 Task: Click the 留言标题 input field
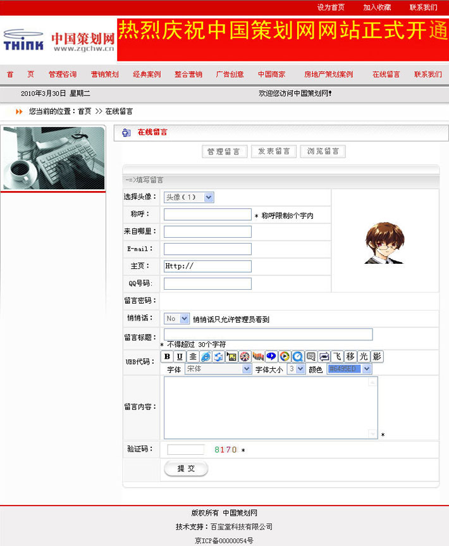click(268, 335)
